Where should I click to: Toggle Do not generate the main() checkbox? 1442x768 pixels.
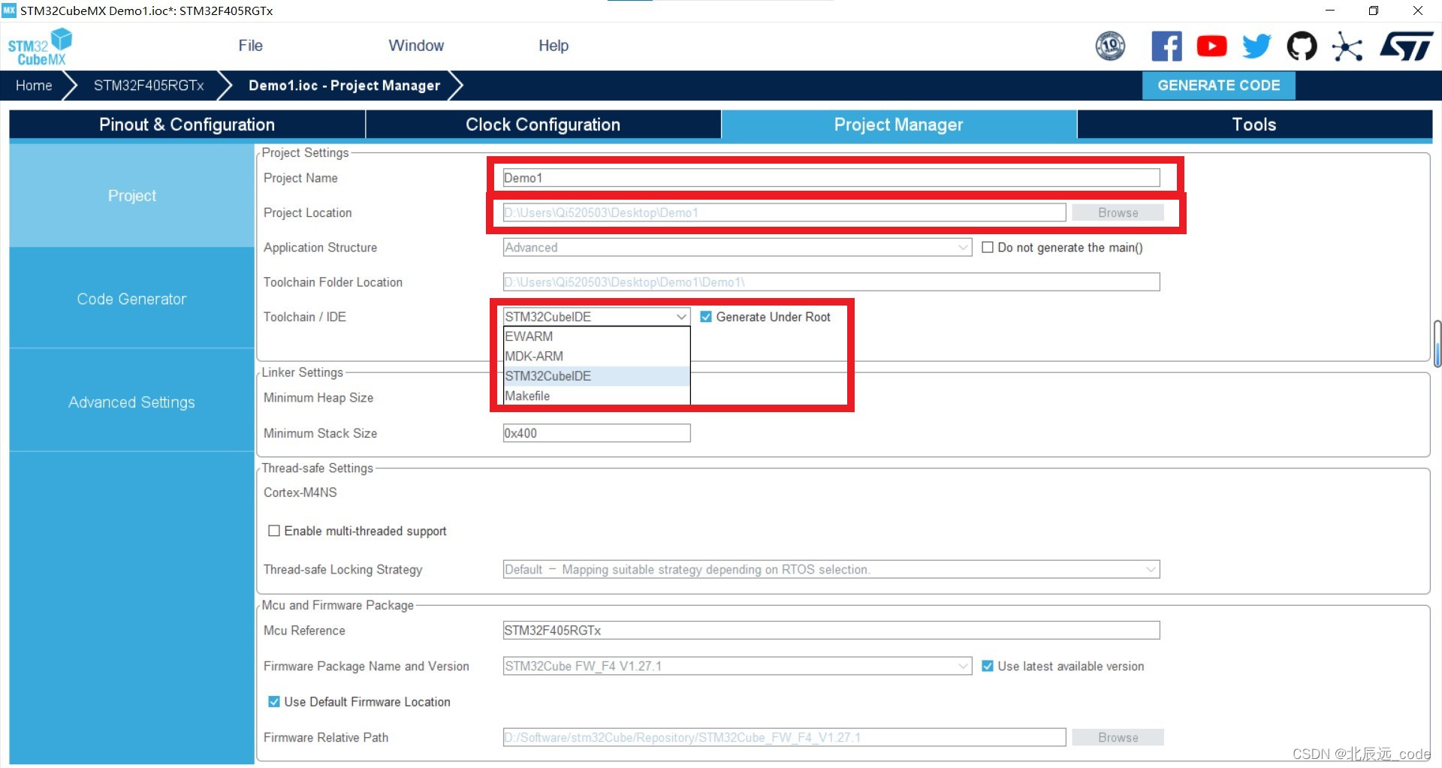988,247
